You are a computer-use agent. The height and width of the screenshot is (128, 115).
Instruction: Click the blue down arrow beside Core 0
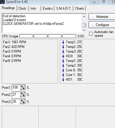pyautogui.click(x=63, y=70)
